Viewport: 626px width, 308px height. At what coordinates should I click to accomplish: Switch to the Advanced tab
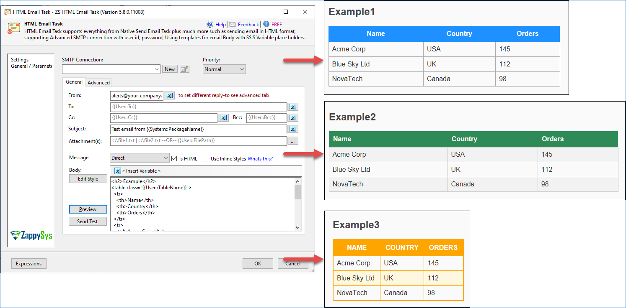coord(98,82)
